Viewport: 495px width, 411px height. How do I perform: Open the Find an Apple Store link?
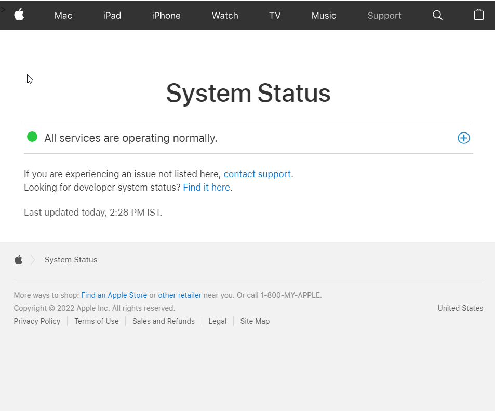coord(114,295)
